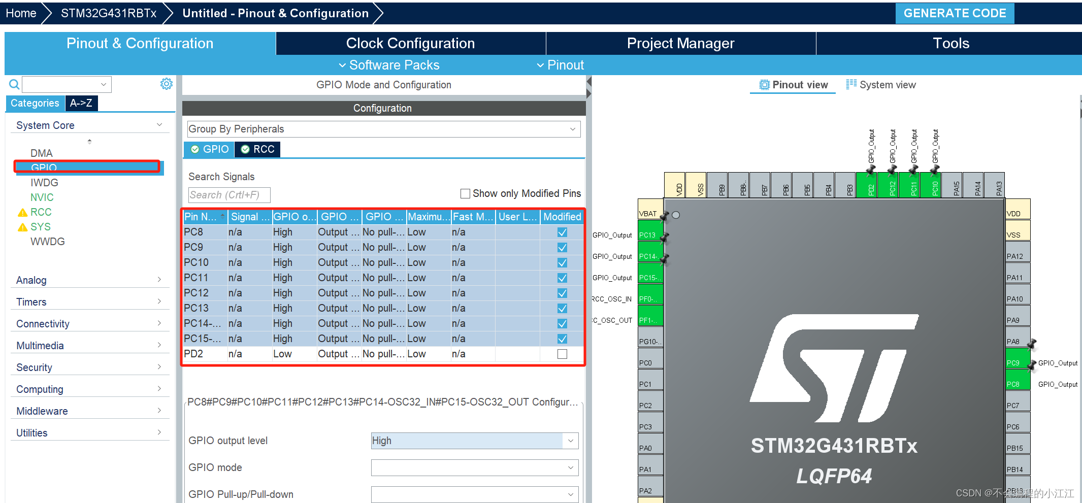
Task: Select the Categories tab
Action: click(35, 103)
